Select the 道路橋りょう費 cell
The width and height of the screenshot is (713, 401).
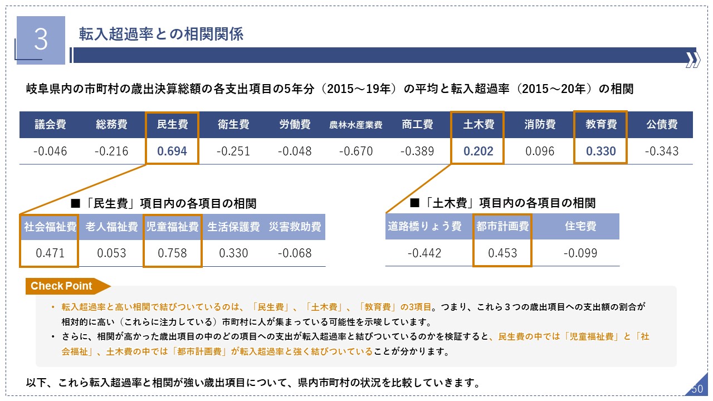pos(424,227)
